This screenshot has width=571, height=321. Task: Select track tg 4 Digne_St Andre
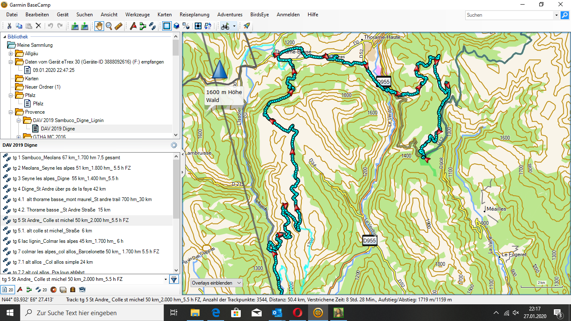click(x=87, y=189)
